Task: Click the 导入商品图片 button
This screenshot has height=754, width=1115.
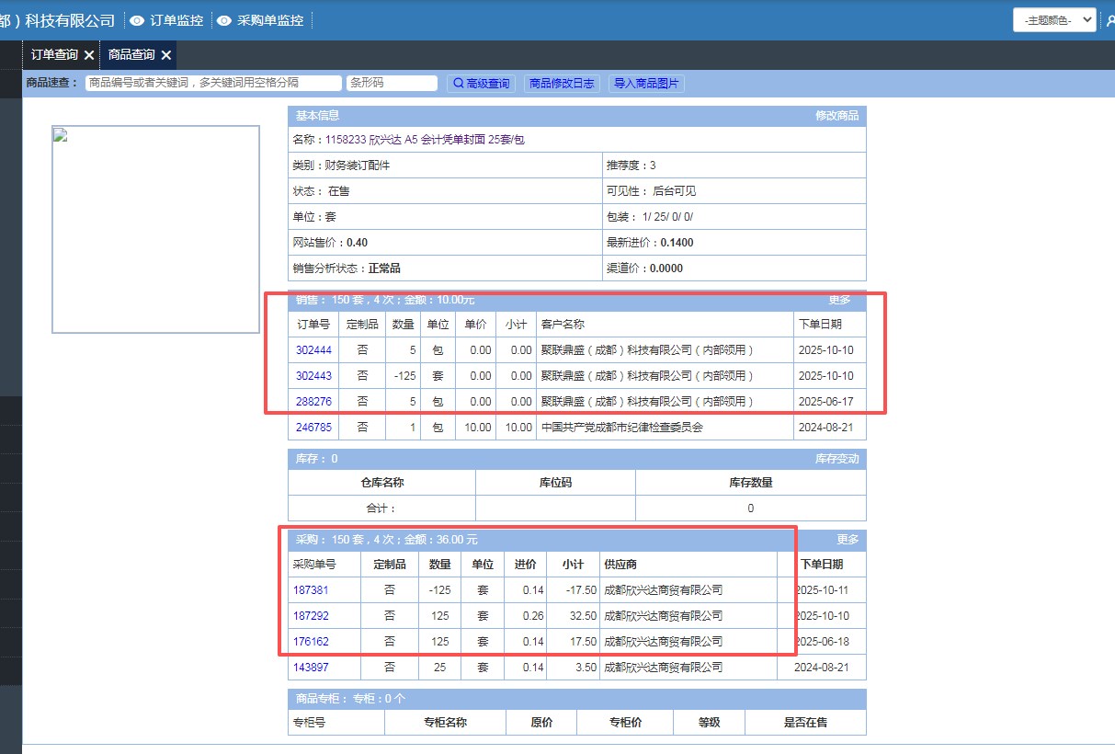Action: pos(646,84)
